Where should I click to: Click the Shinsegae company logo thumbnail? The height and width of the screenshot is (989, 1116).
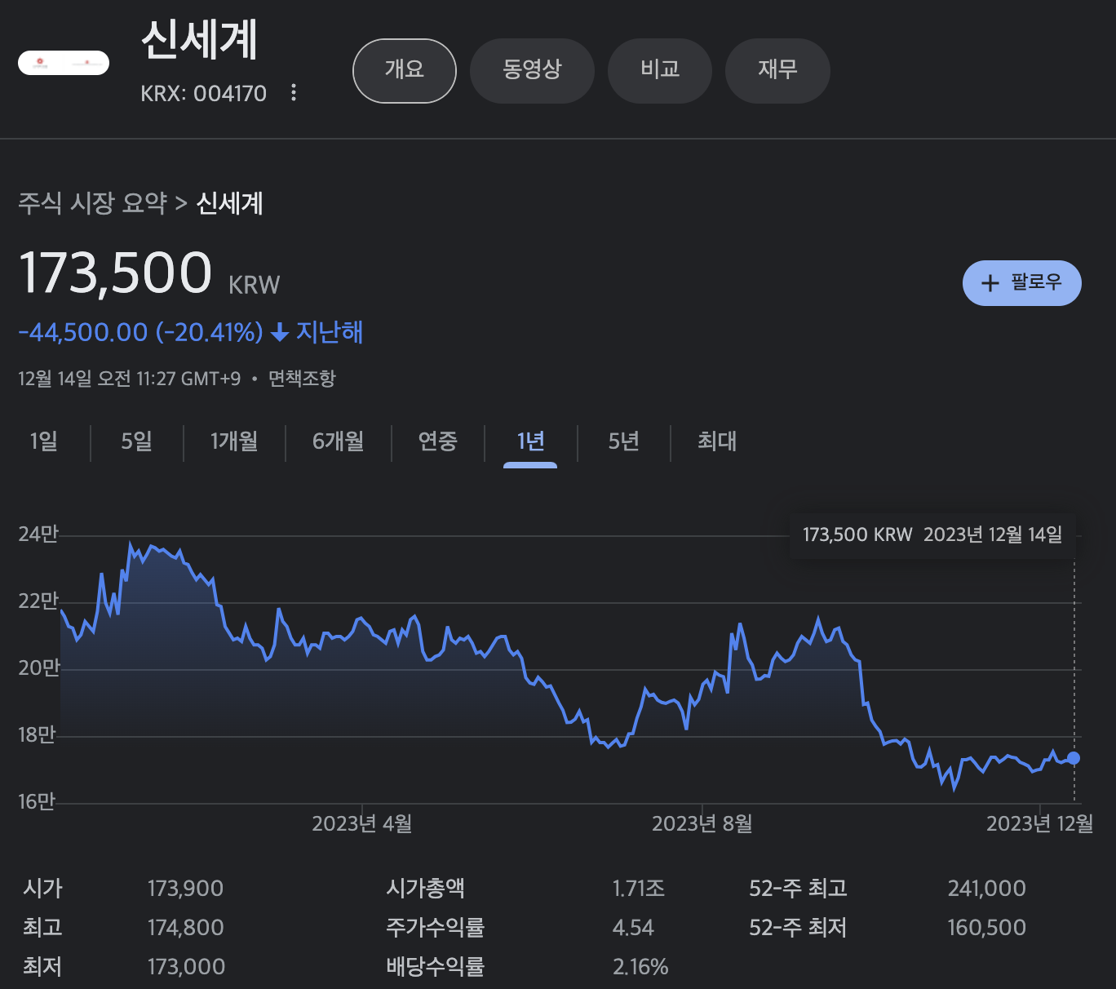[64, 63]
